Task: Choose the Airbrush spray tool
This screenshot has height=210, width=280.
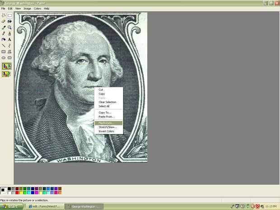Action: click(x=4, y=39)
